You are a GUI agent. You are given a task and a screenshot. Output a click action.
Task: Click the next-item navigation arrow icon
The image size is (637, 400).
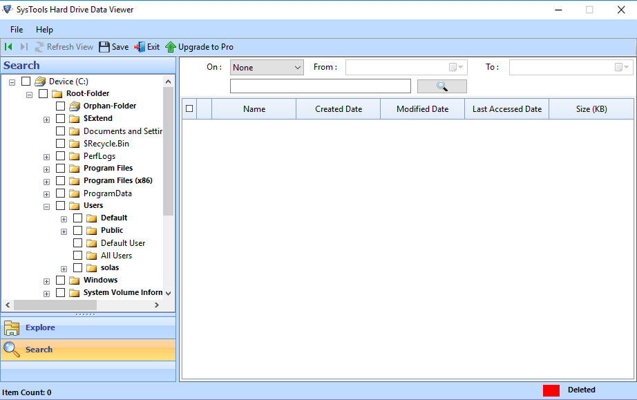tap(24, 47)
